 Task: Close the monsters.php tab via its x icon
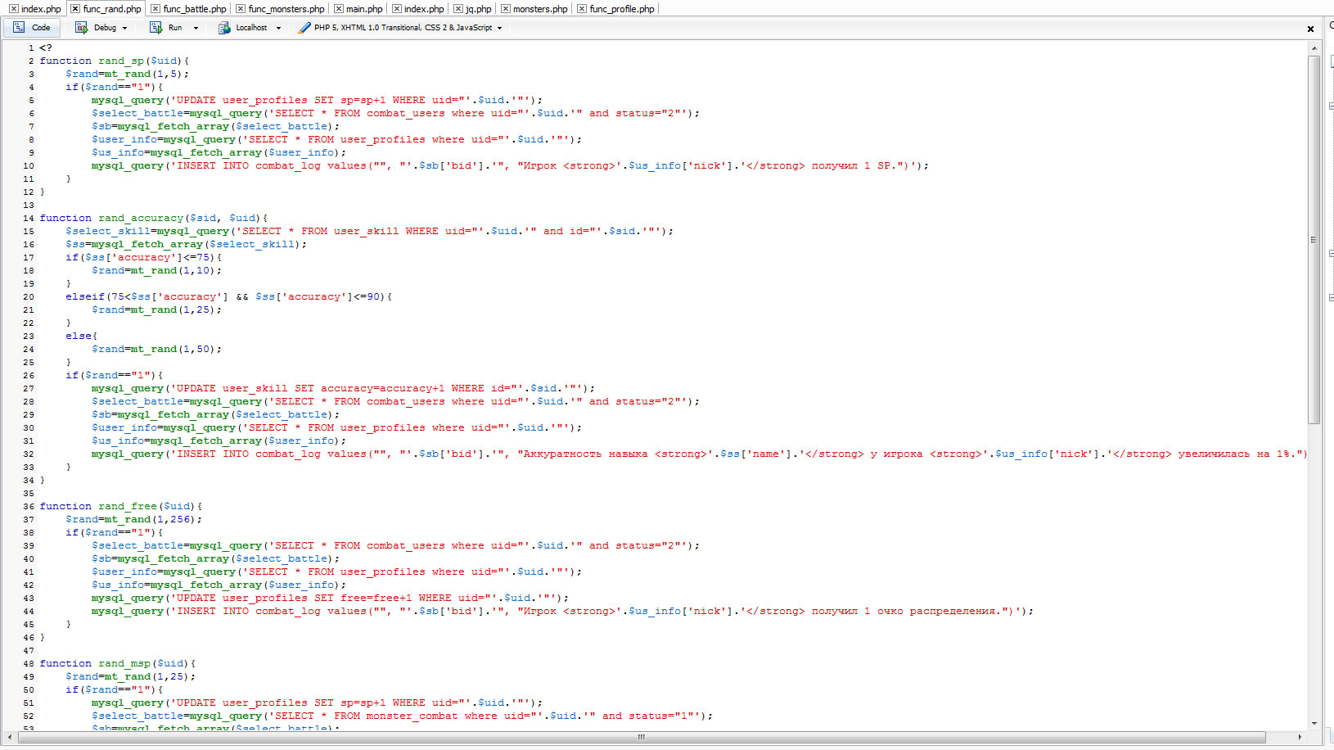coord(506,9)
